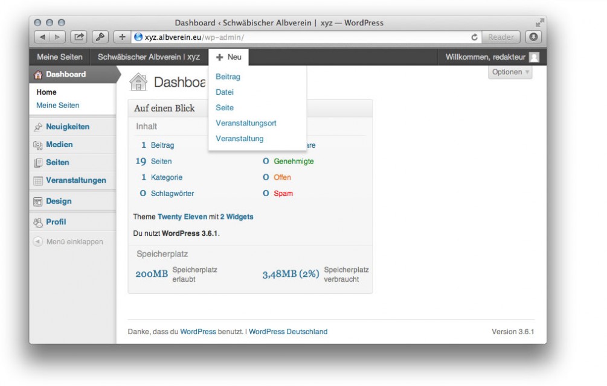Open the Twenty Eleven theme link

click(x=182, y=217)
